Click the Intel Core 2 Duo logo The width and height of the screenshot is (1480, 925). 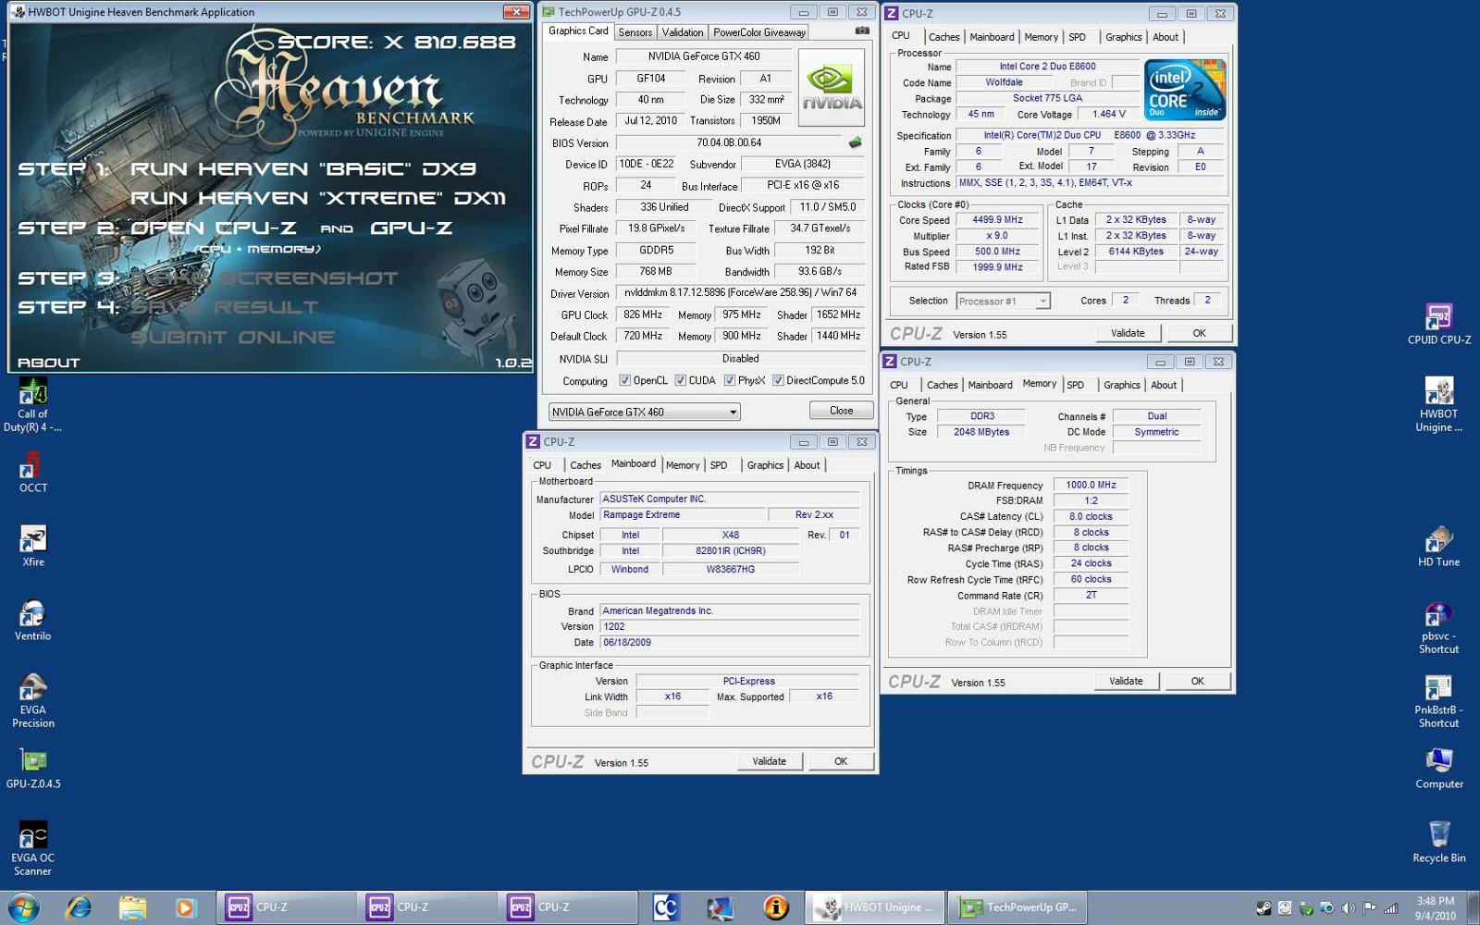point(1185,90)
